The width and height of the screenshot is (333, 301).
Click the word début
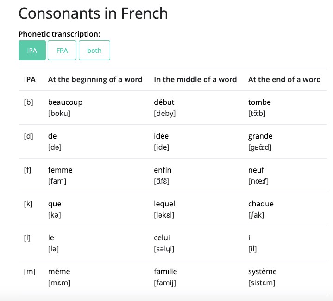(164, 102)
